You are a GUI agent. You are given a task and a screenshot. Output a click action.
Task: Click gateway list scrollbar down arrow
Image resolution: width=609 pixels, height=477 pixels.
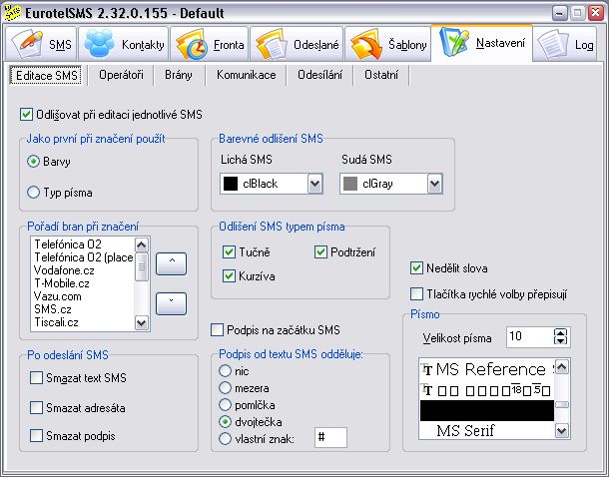coord(142,322)
